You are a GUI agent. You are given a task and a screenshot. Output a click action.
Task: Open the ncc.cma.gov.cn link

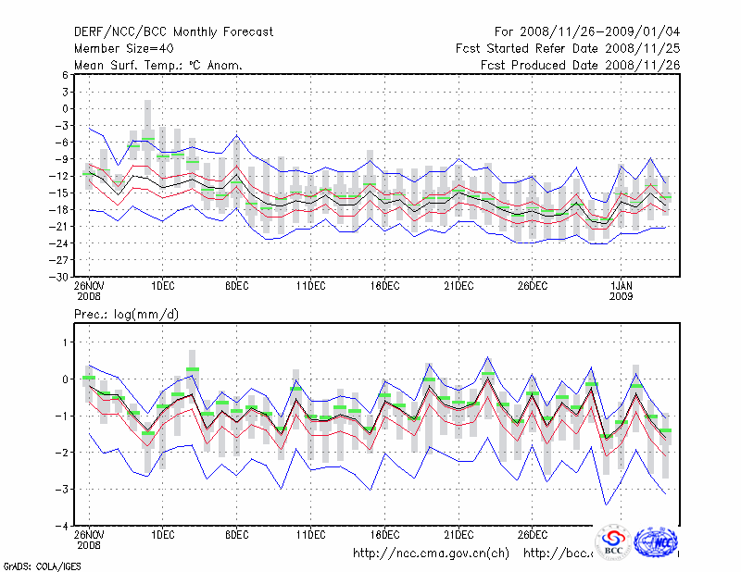click(432, 553)
